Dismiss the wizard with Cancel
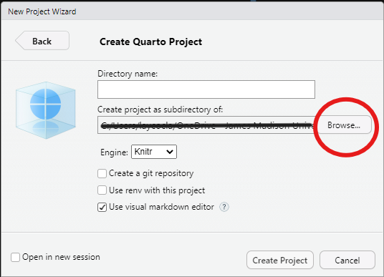 [347, 260]
